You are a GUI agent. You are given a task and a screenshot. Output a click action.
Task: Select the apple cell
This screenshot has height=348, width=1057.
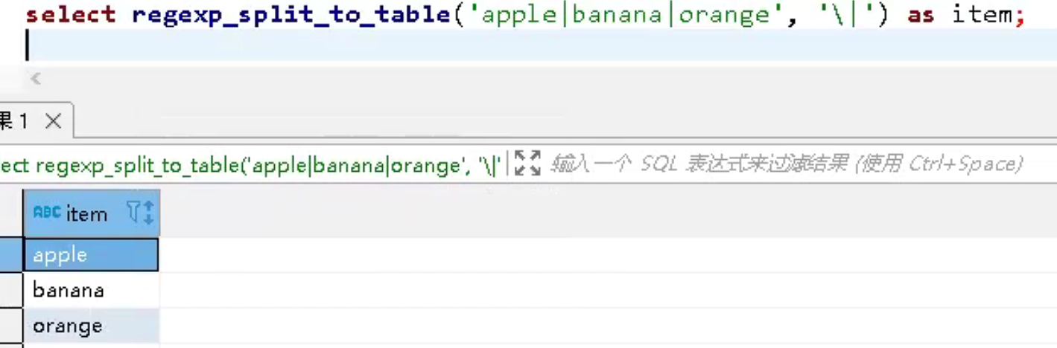[x=91, y=255]
